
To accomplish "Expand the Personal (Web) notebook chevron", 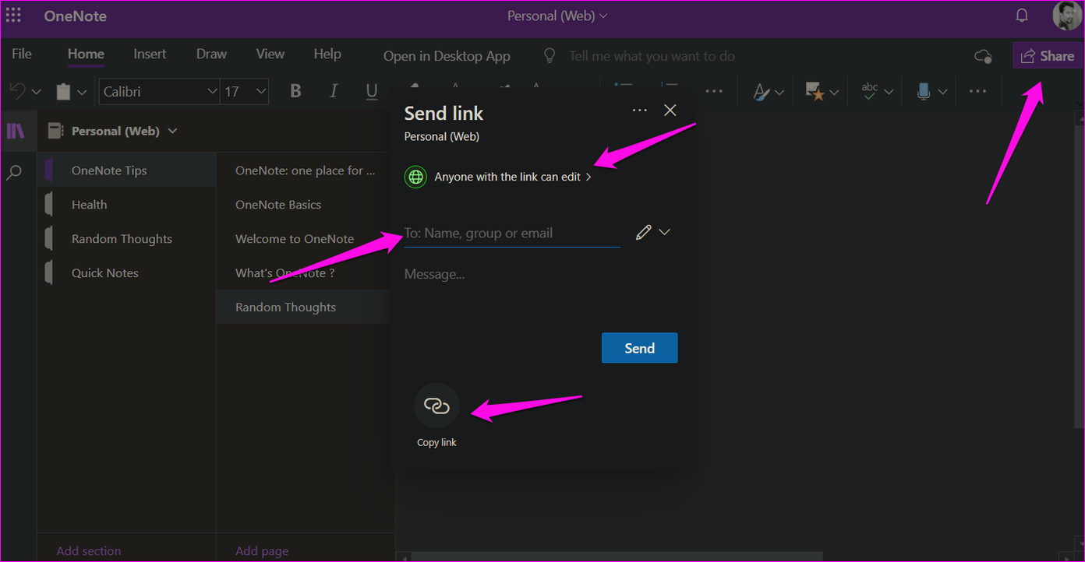I will (x=173, y=131).
